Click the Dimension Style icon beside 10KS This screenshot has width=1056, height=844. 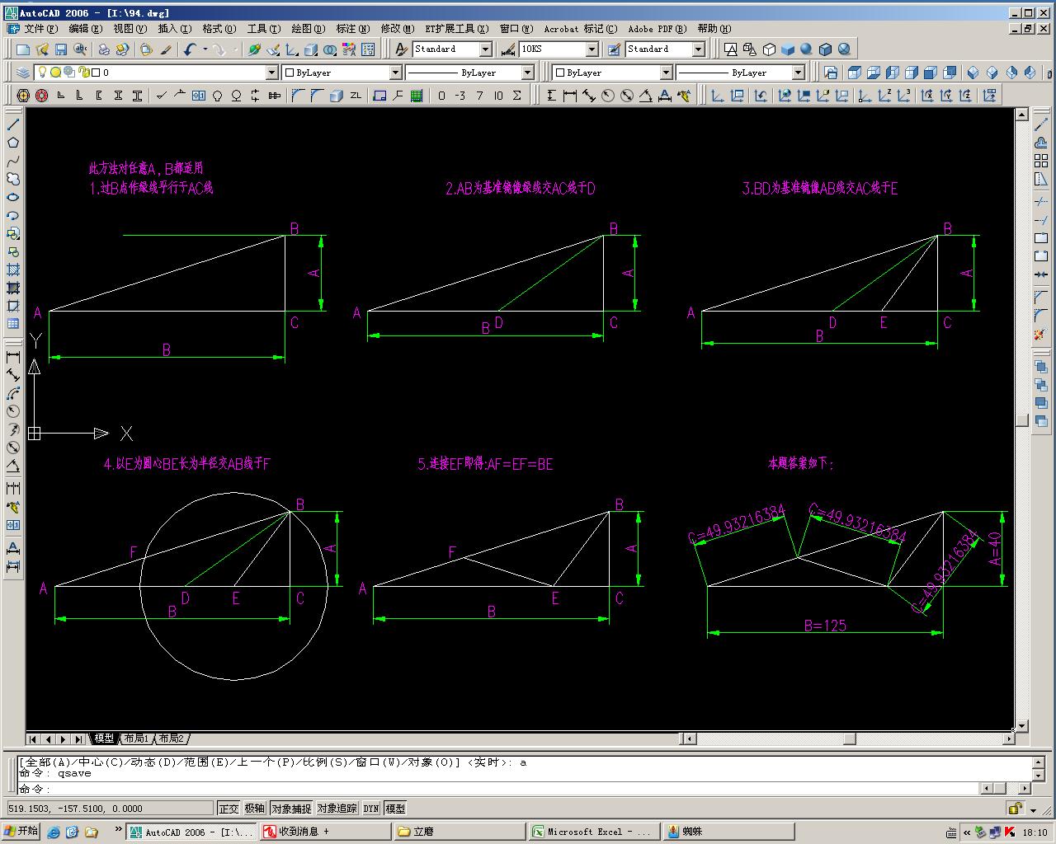[508, 49]
